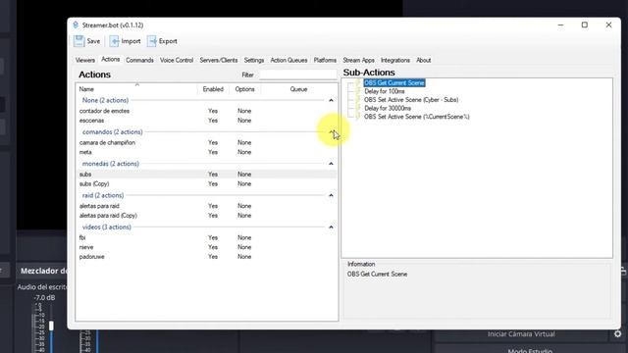Screen dimensions: 628x353
Task: Open the Stream Apps tab
Action: coord(358,60)
